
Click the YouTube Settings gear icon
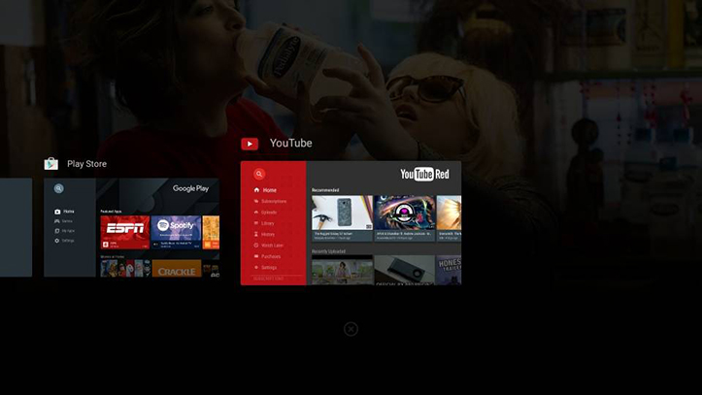click(x=256, y=267)
